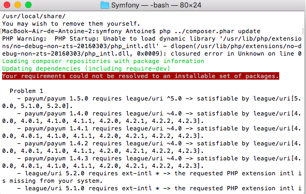Viewport: 306px width, 194px height.
Task: Minimize the terminal with yellow button
Action: [x=18, y=5]
